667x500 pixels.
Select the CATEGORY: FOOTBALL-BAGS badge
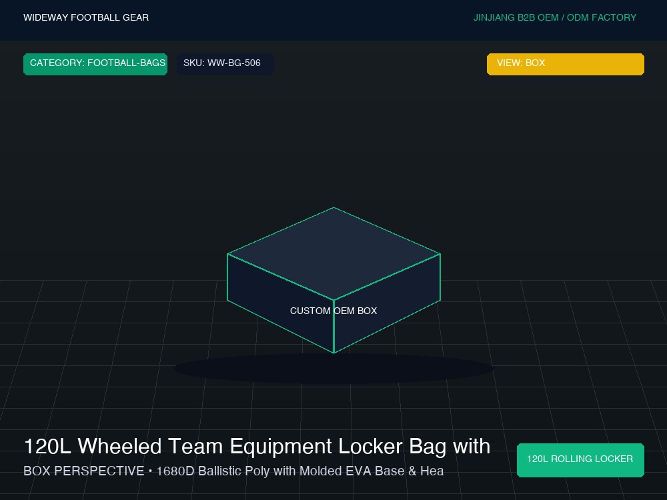[x=95, y=64]
